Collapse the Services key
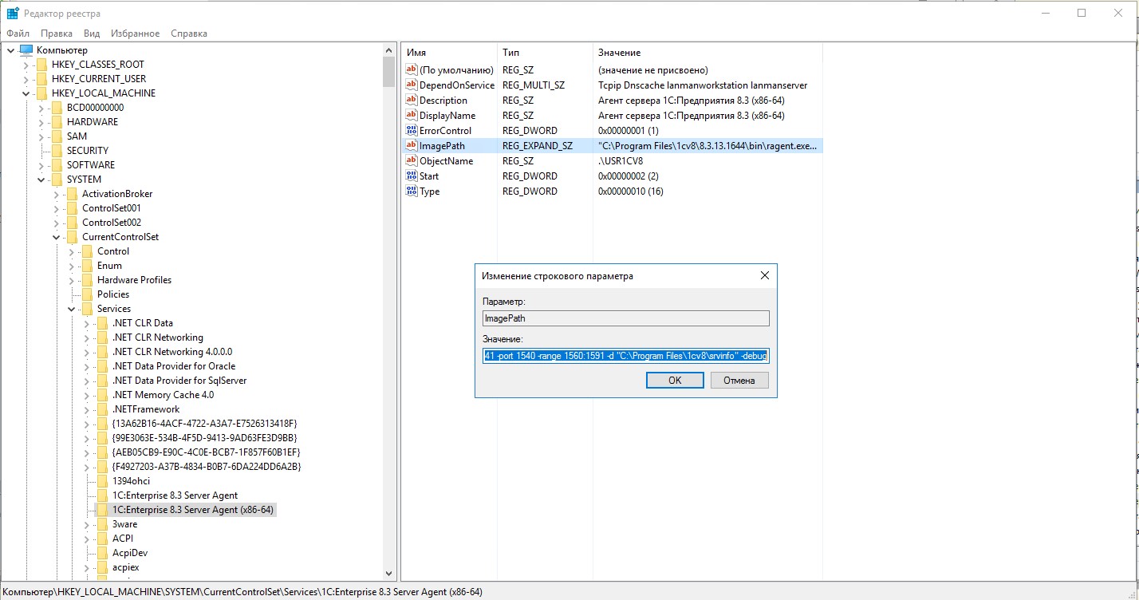Image resolution: width=1139 pixels, height=600 pixels. tap(71, 309)
